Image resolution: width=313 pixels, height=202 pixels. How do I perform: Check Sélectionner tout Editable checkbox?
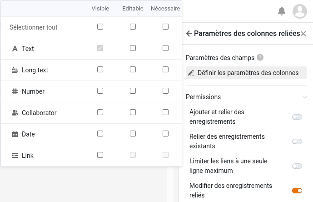tap(133, 26)
